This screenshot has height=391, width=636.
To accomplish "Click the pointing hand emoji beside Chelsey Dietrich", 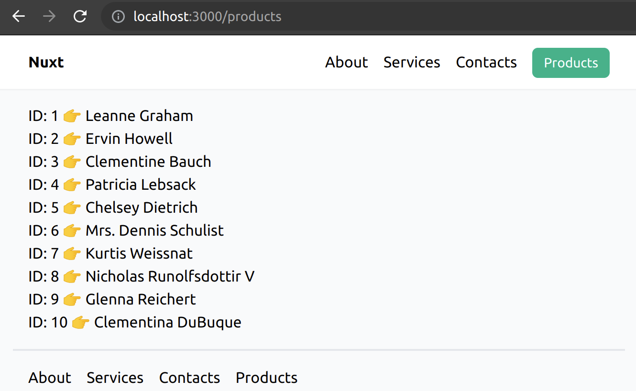I will (72, 208).
